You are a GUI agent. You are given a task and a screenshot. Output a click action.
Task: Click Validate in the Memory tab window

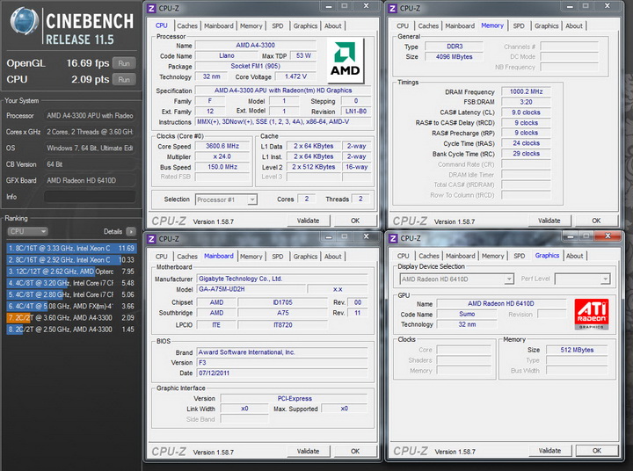549,221
